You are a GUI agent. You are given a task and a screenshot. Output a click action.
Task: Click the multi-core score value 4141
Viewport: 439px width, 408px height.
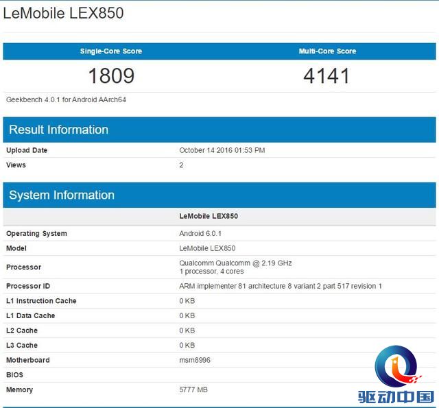[327, 76]
